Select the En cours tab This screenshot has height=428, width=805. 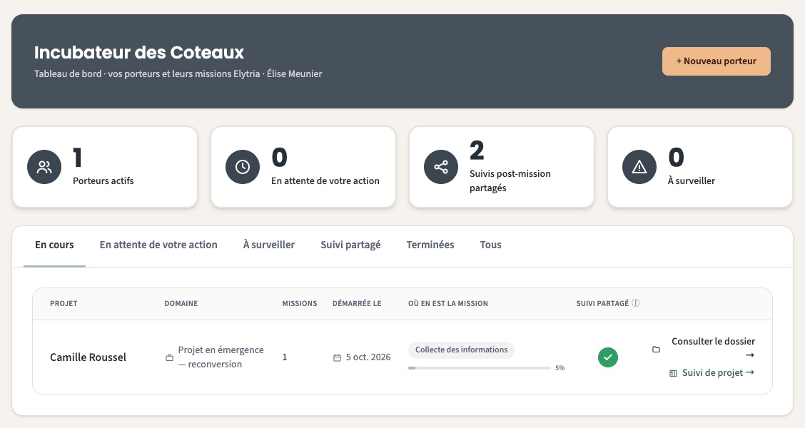[x=54, y=245]
